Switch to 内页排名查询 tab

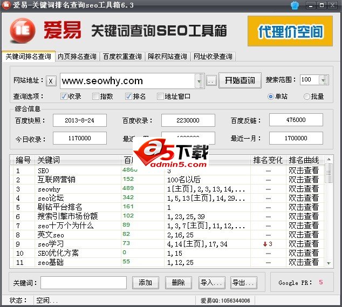(77, 57)
